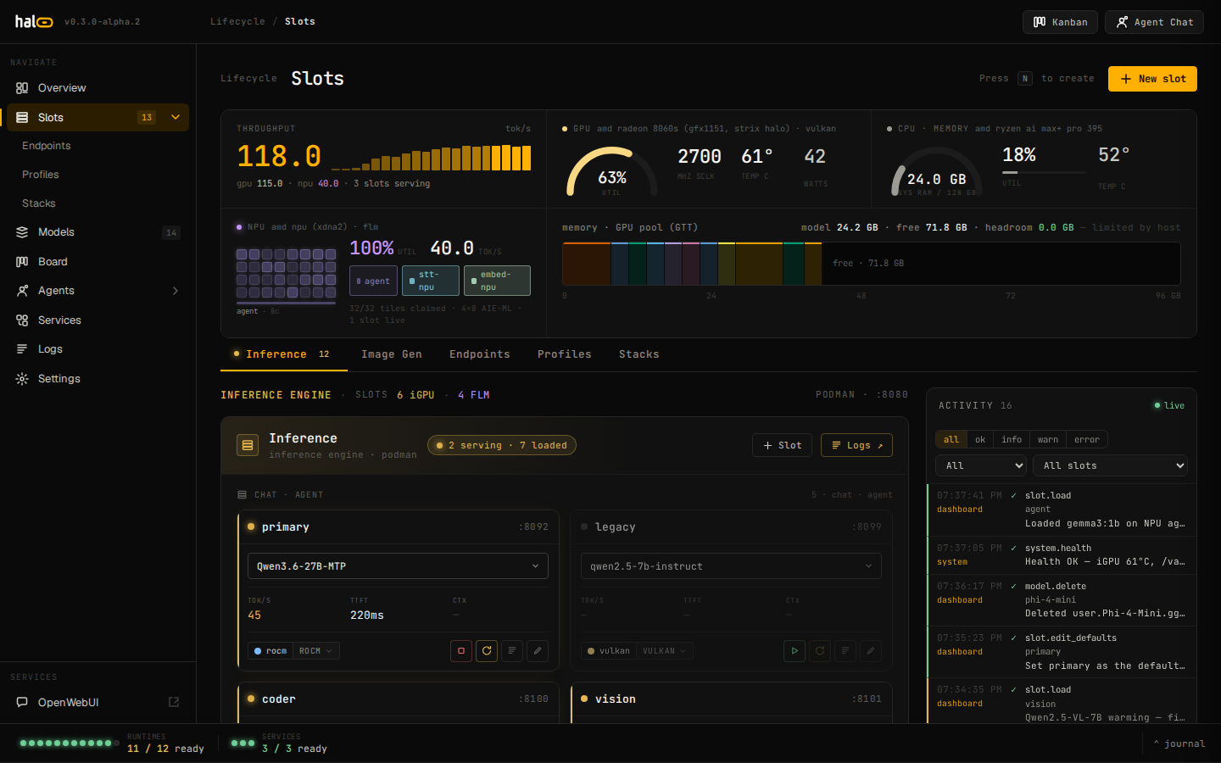Click the CPU 18% util bar
The image size is (1221, 763).
(x=1044, y=172)
